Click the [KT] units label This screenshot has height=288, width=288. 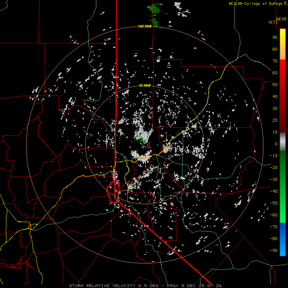tap(273, 22)
